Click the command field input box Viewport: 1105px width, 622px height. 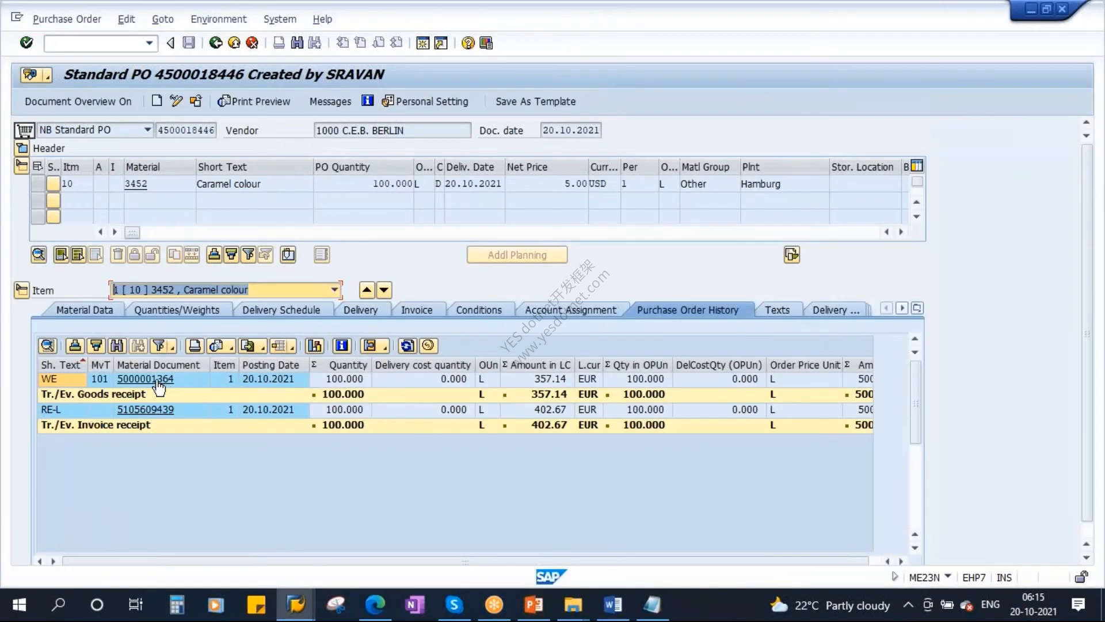point(95,43)
